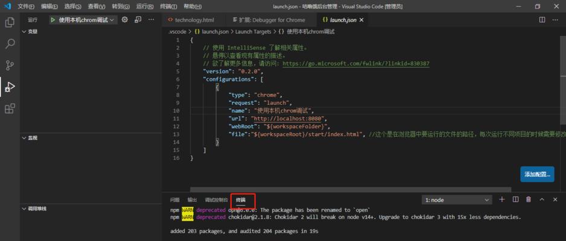
Task: Open the 使用本机chrom调试 breadcrumb segment
Action: [307, 32]
